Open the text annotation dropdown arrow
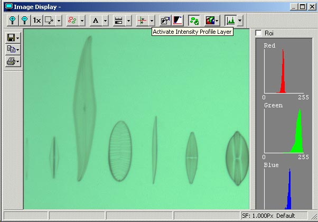This screenshot has width=318, height=222. tap(105, 21)
